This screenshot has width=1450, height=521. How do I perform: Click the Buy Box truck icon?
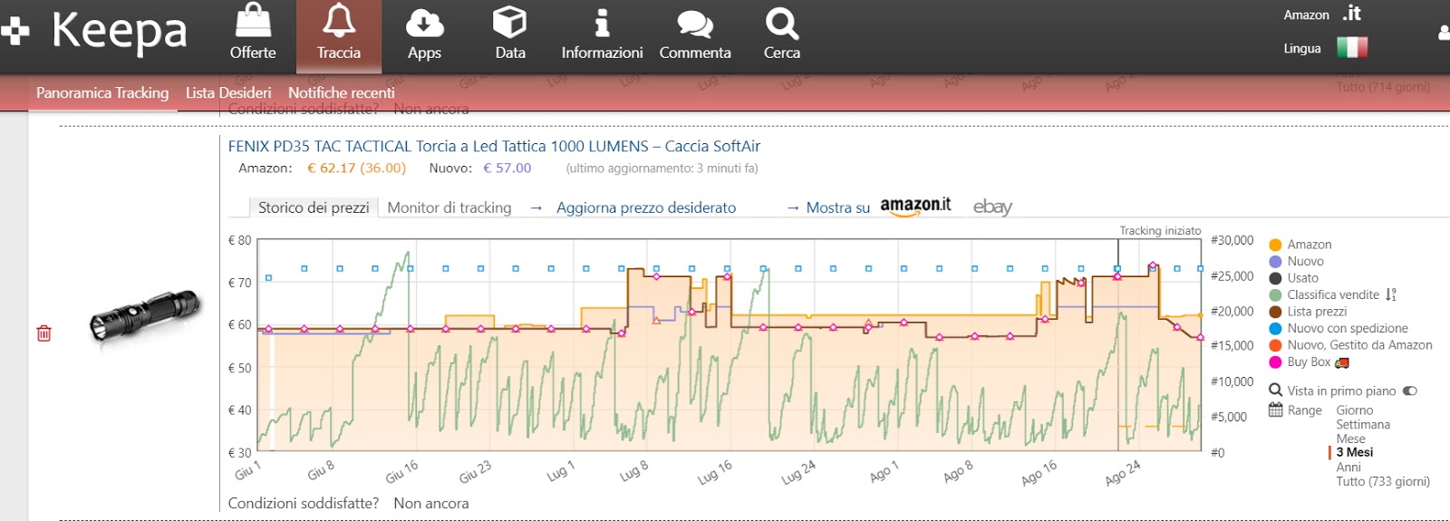click(1342, 362)
